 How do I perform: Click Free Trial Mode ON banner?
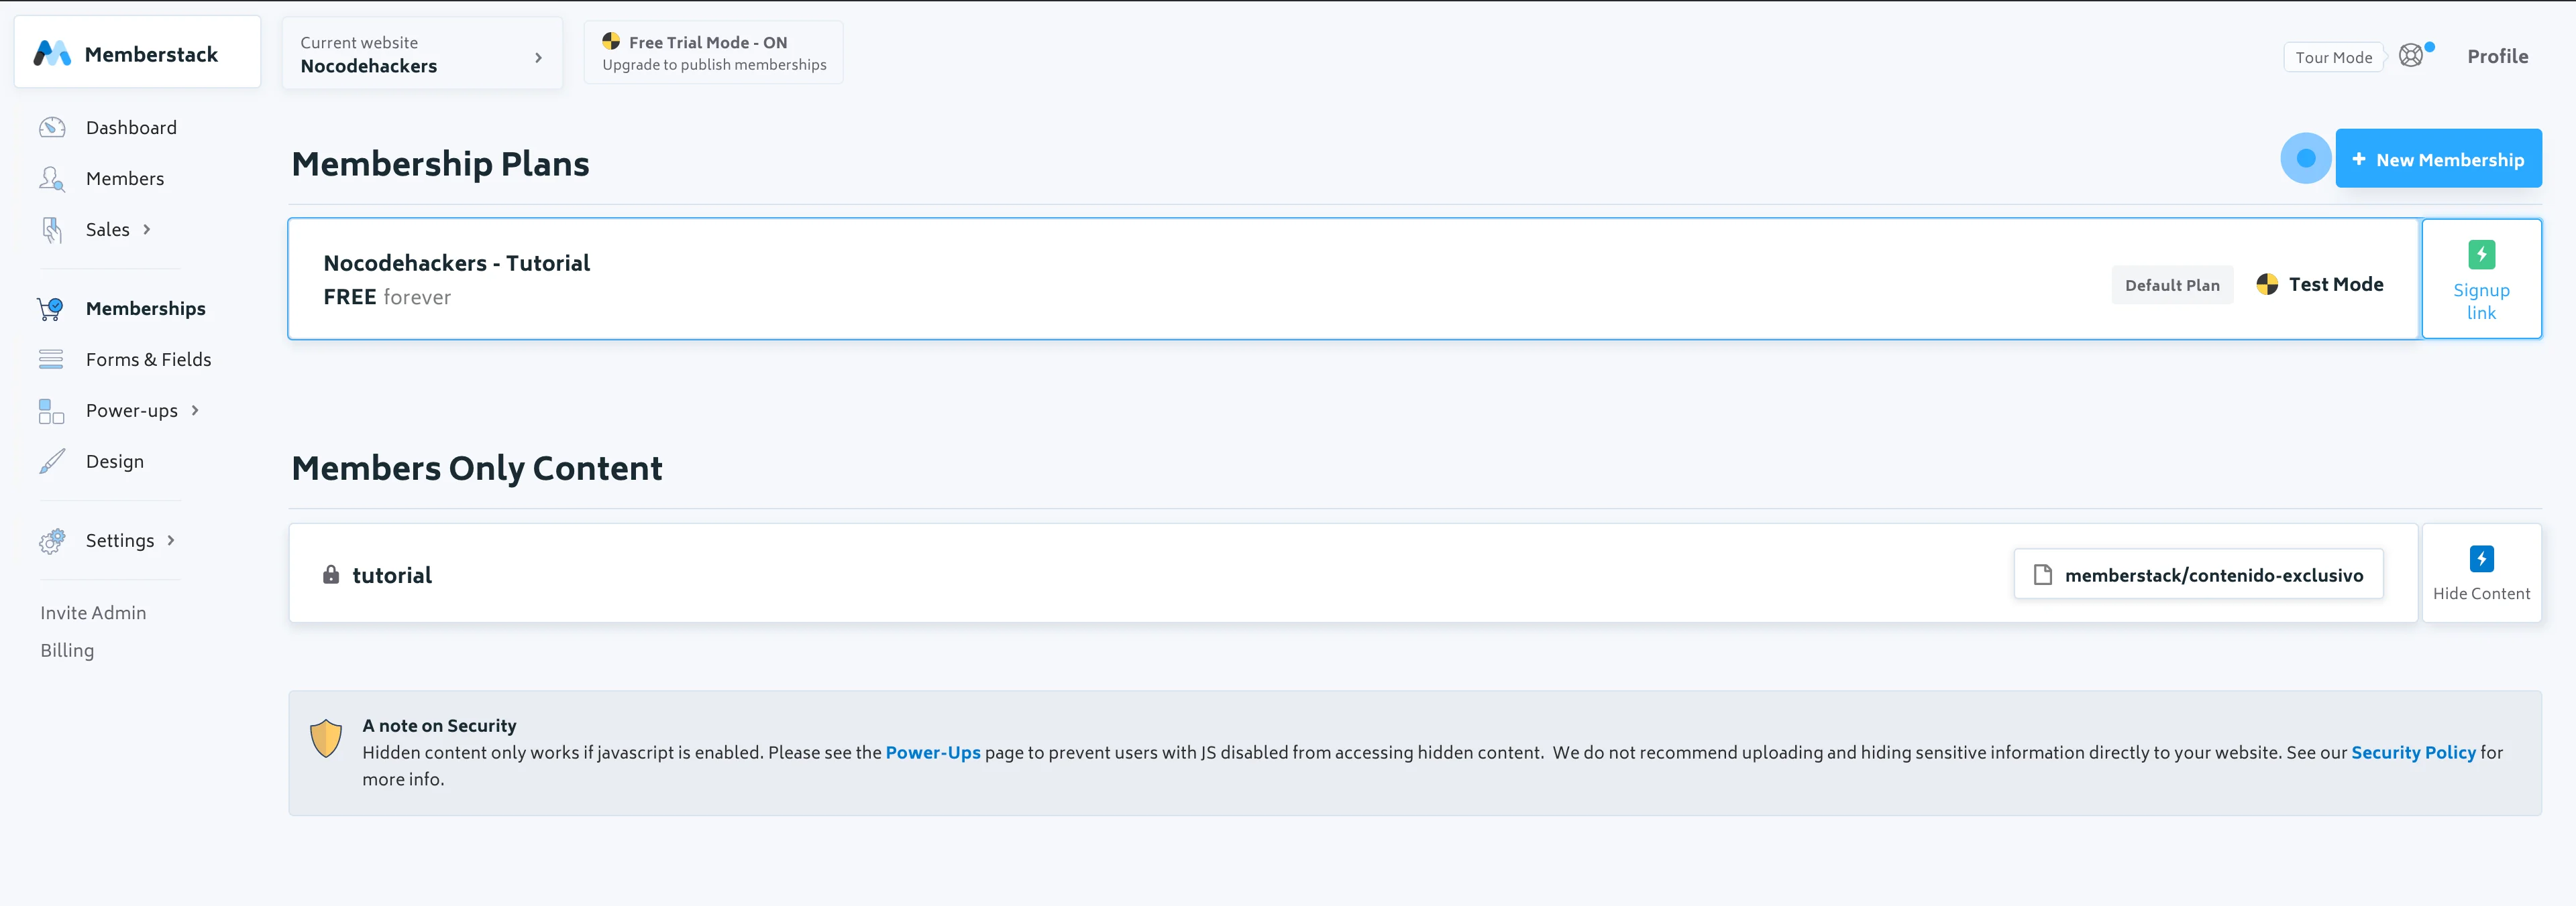(713, 53)
